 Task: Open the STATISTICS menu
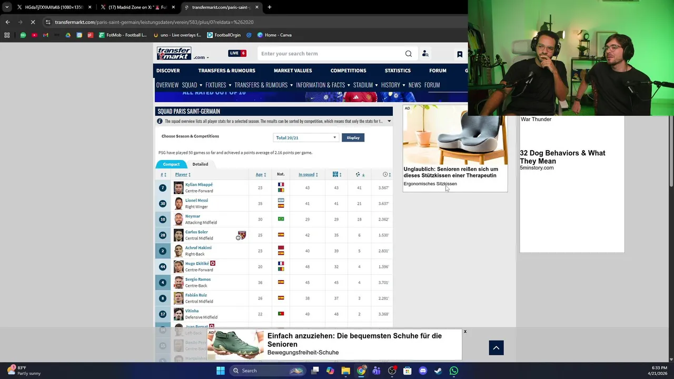398,71
